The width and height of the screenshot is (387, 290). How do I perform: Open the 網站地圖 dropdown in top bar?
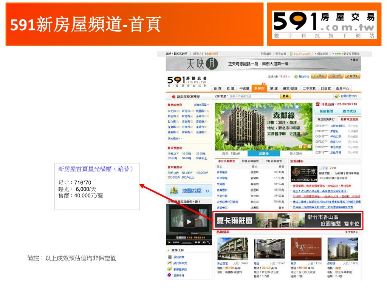coord(321,54)
